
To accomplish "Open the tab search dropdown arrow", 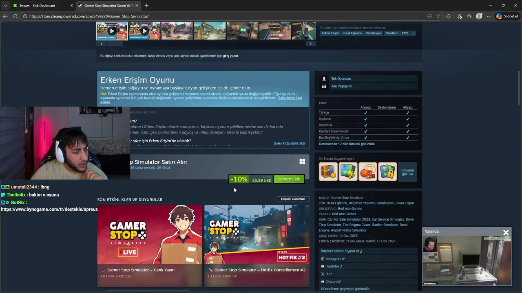I will click(x=5, y=5).
